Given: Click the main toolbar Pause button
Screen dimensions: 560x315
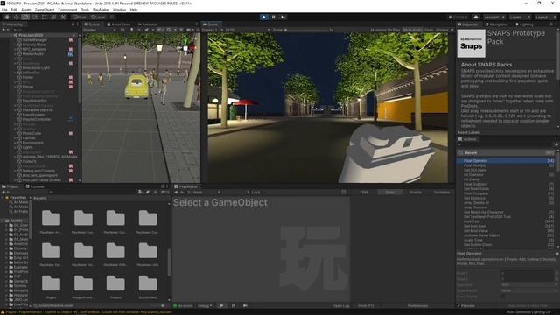Looking at the screenshot, I should (x=274, y=17).
